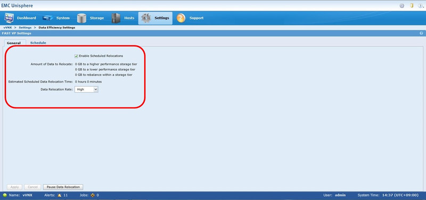Go to Storage via its database icon
The height and width of the screenshot is (200, 426).
[81, 18]
